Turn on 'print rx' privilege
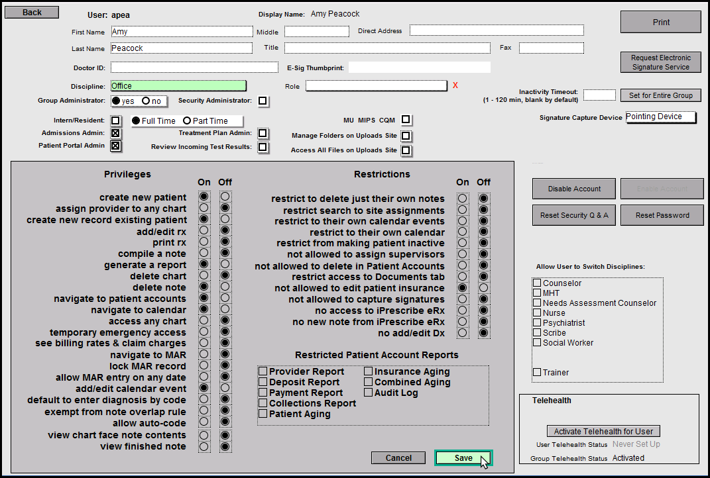This screenshot has width=710, height=478. [204, 242]
